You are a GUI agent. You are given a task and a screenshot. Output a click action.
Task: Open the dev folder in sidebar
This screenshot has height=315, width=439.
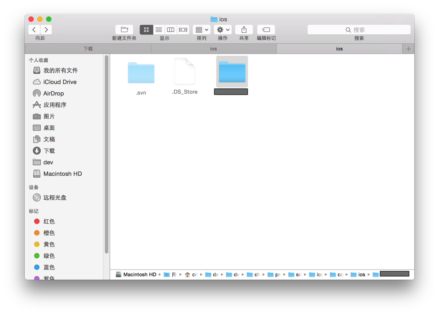tap(43, 162)
